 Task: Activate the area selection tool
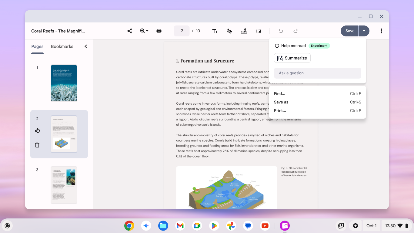pos(259,31)
